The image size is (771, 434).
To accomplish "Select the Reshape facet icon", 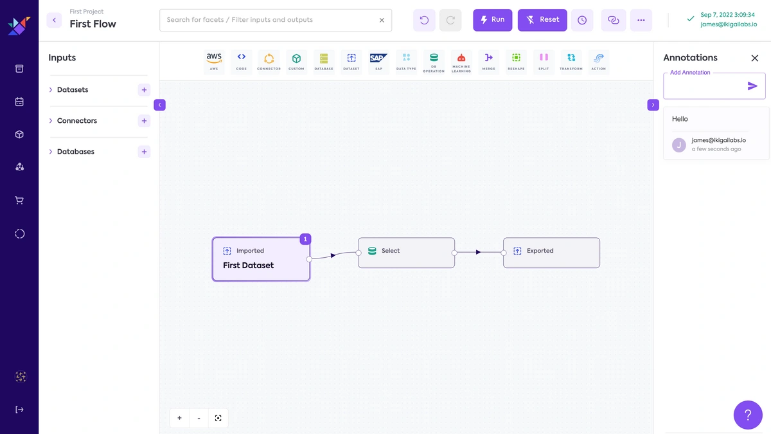I will (516, 60).
